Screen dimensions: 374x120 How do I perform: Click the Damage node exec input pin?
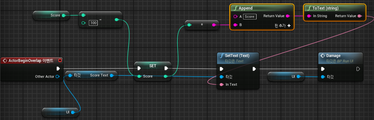click(323, 69)
